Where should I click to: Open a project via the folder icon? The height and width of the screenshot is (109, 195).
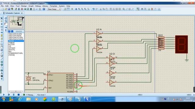click(x=6, y=9)
